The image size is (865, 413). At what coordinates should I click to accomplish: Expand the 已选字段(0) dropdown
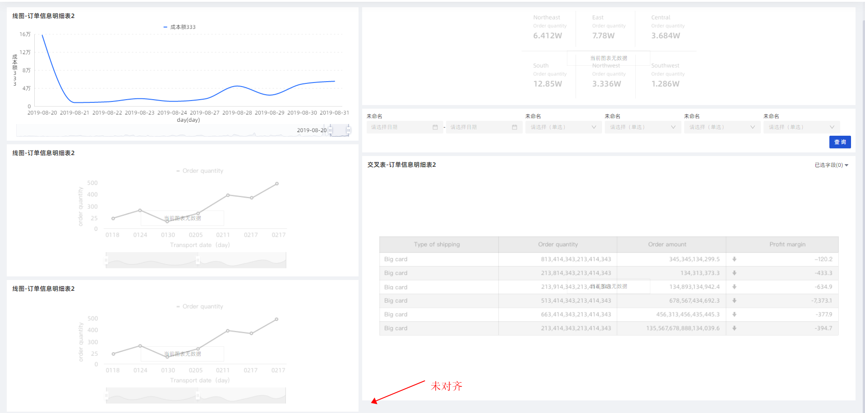[x=831, y=165]
